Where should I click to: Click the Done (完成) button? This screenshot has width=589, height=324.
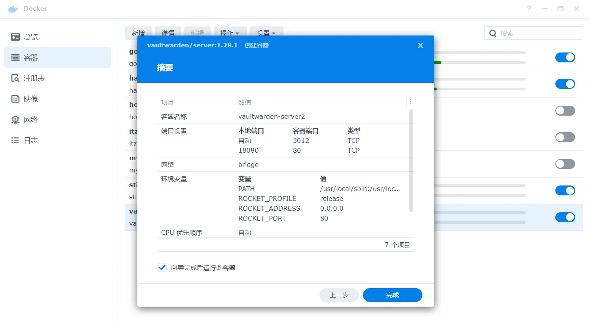pyautogui.click(x=392, y=295)
